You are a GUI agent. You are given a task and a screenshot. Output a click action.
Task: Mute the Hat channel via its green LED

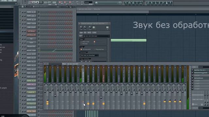20,39
